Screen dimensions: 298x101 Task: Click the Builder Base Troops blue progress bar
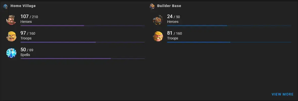click(229, 42)
